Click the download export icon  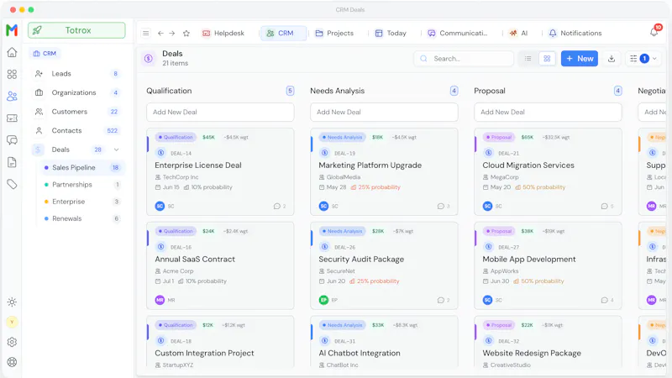(x=612, y=59)
